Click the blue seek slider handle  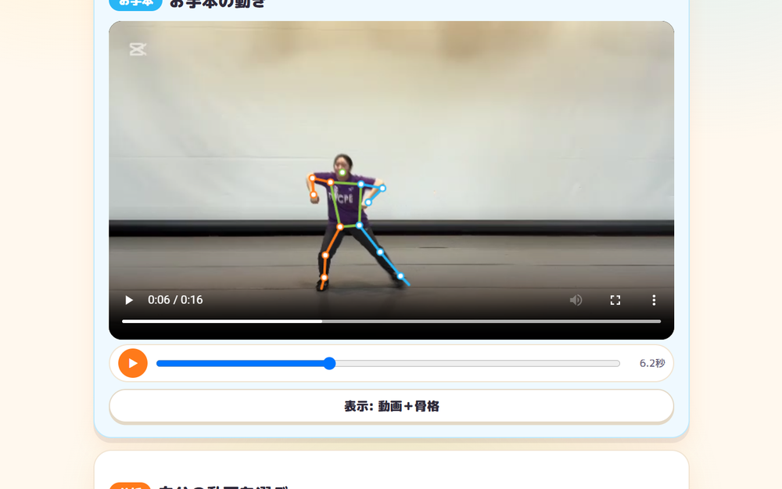pos(329,363)
